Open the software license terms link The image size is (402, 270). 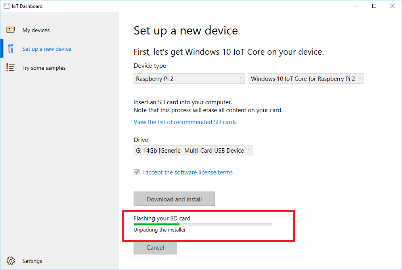(x=188, y=172)
